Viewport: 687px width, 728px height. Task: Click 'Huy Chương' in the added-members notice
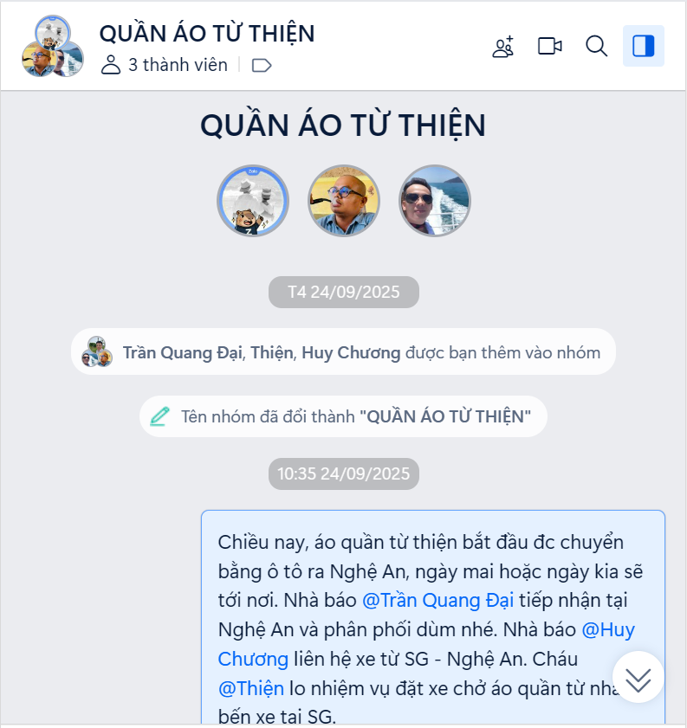point(351,353)
